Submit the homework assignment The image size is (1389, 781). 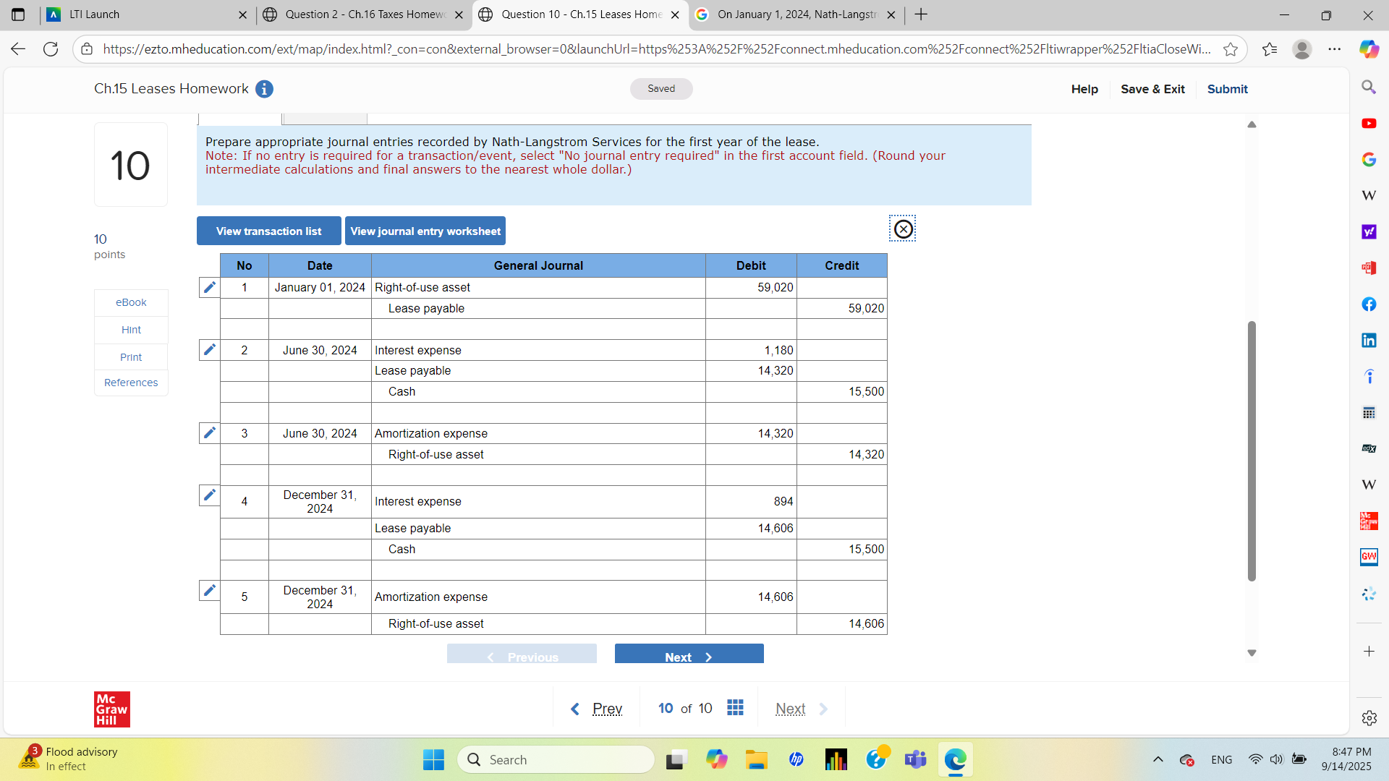point(1227,89)
